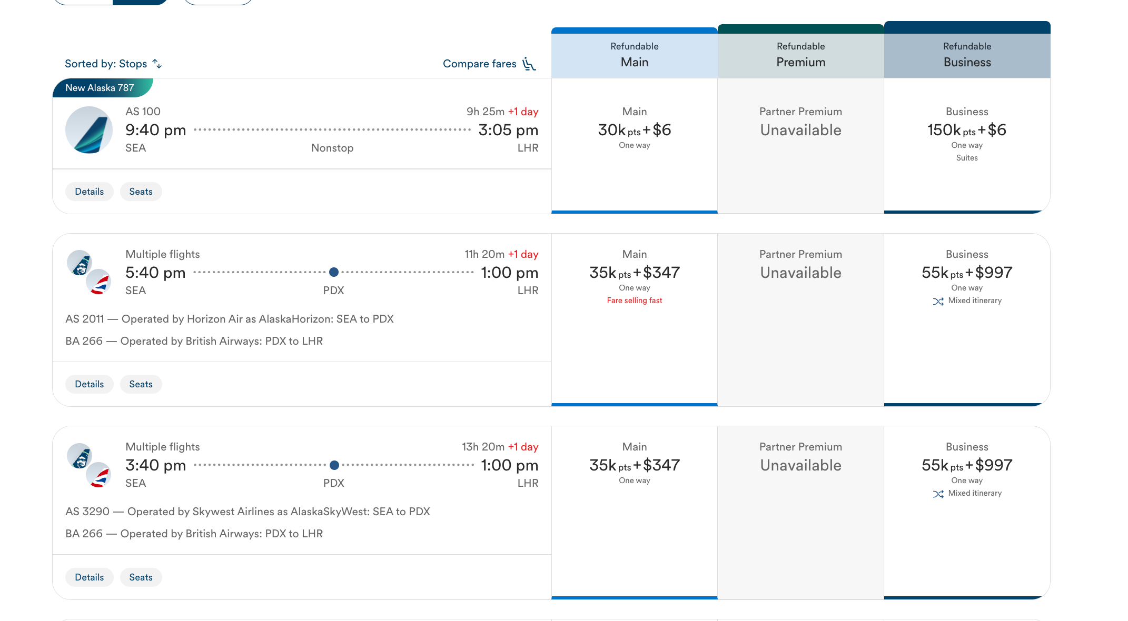View Seats for the AS 100 nonstop flight
Image resolution: width=1128 pixels, height=621 pixels.
(x=141, y=192)
